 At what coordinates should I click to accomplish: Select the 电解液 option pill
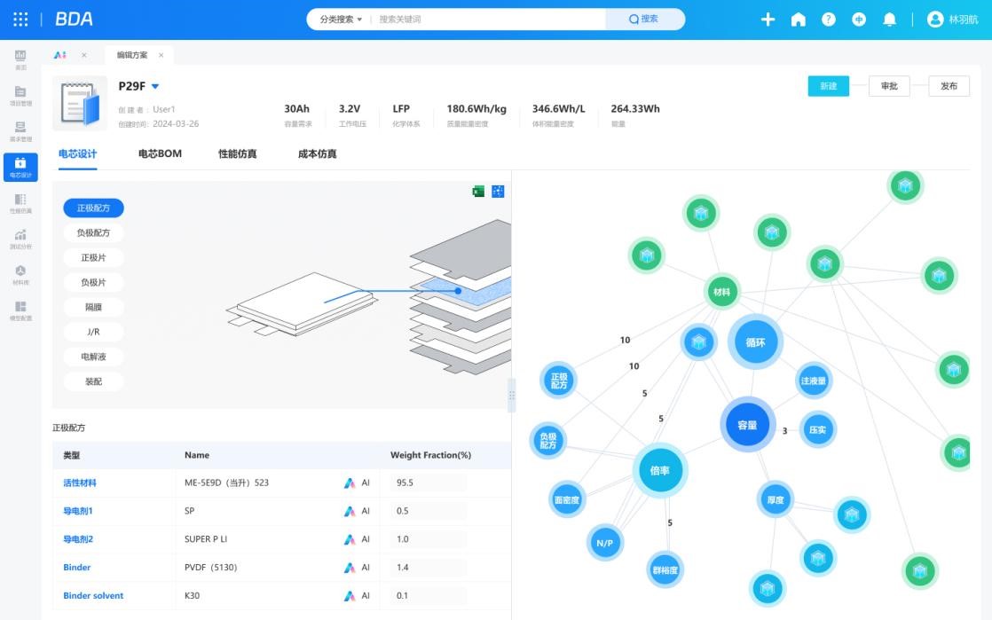coord(93,357)
